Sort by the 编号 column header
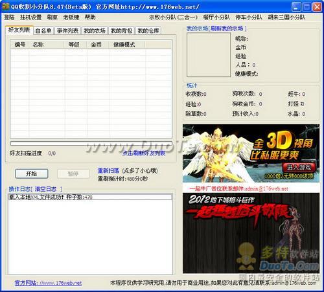The width and height of the screenshot is (324, 292). coord(20,45)
